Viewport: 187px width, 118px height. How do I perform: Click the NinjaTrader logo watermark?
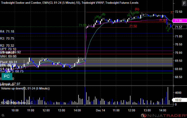[164, 116]
